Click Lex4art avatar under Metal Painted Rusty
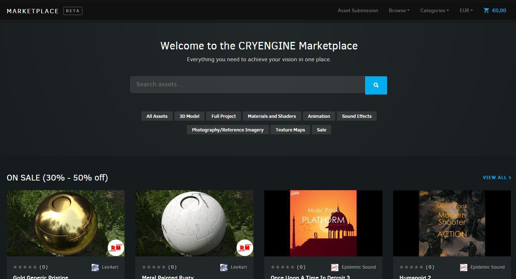516x279 pixels. coord(224,267)
